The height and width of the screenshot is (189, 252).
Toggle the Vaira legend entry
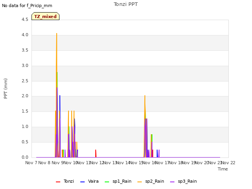(89, 181)
